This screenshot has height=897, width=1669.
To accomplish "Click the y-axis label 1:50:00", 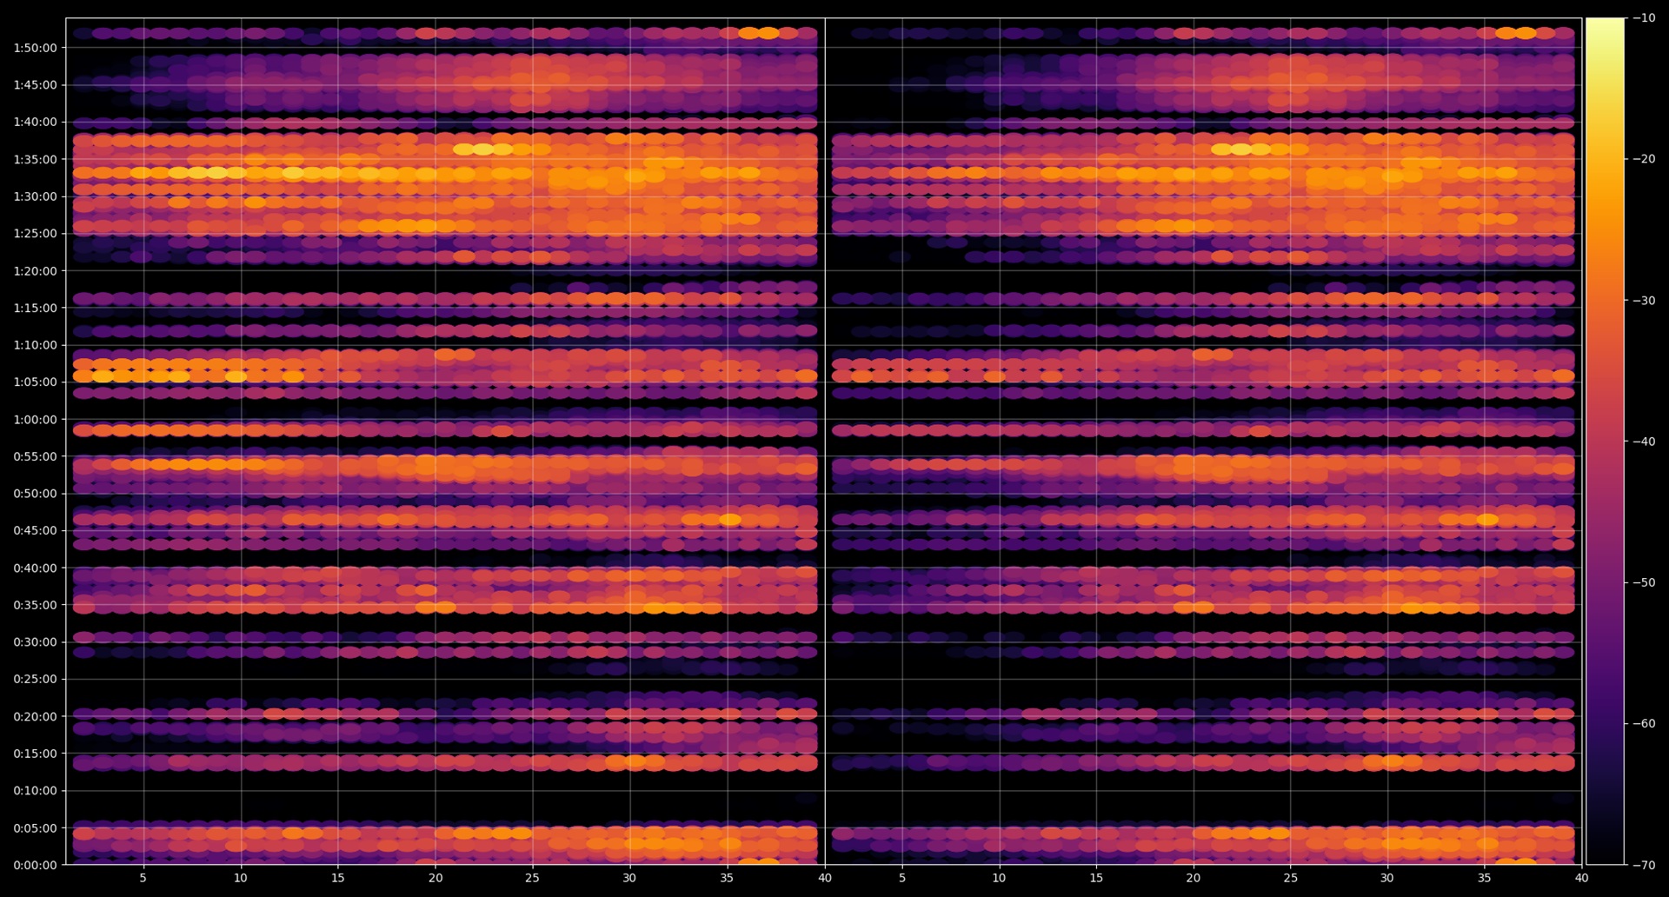I will tap(35, 48).
